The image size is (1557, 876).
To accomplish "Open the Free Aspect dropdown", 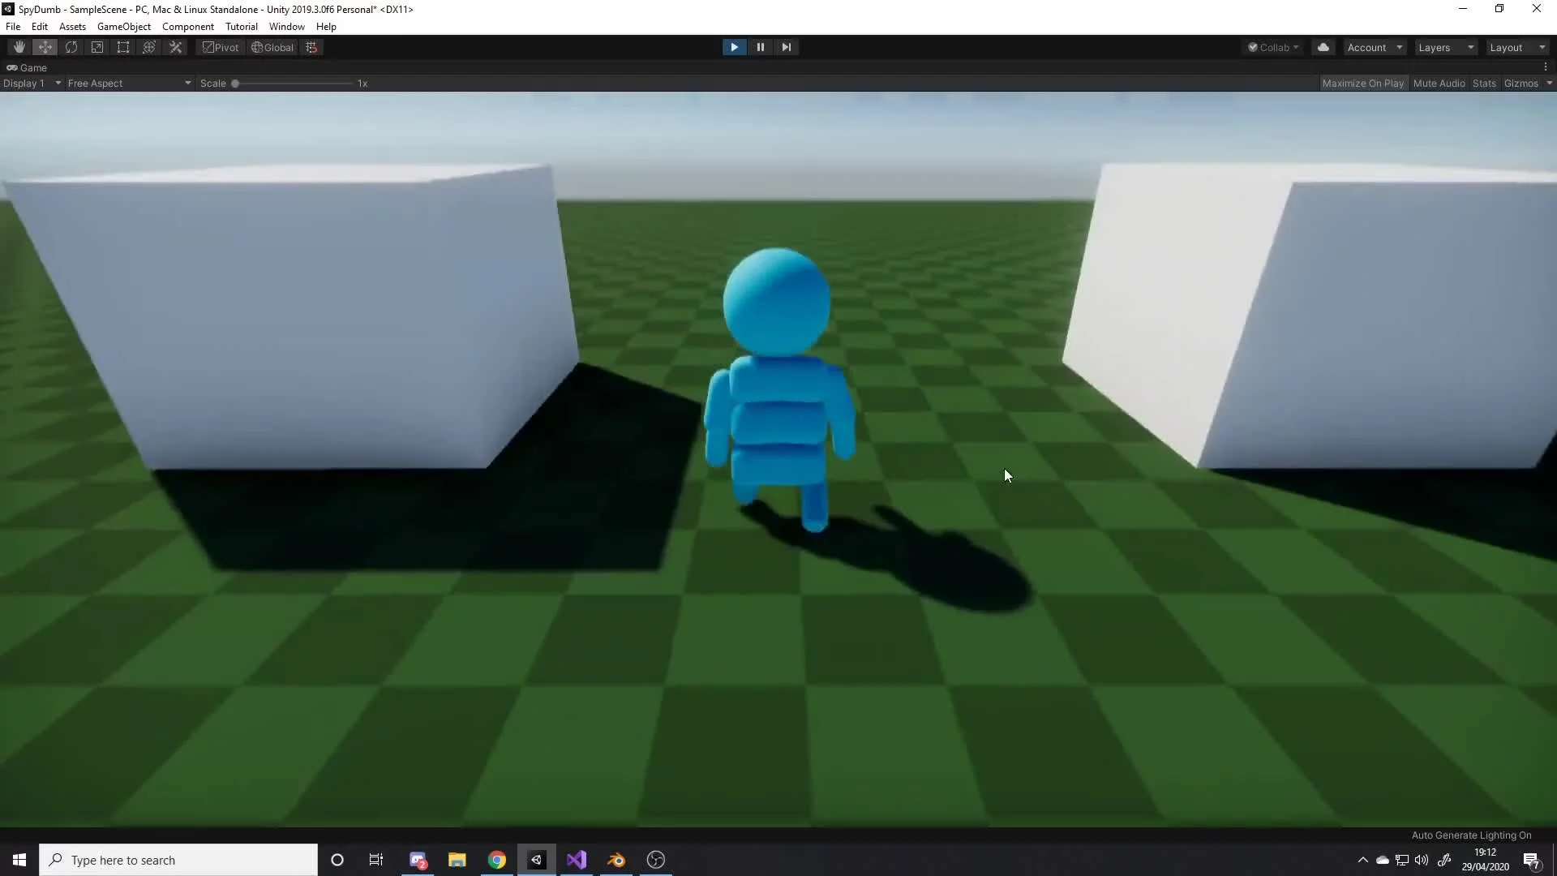I will pos(128,84).
